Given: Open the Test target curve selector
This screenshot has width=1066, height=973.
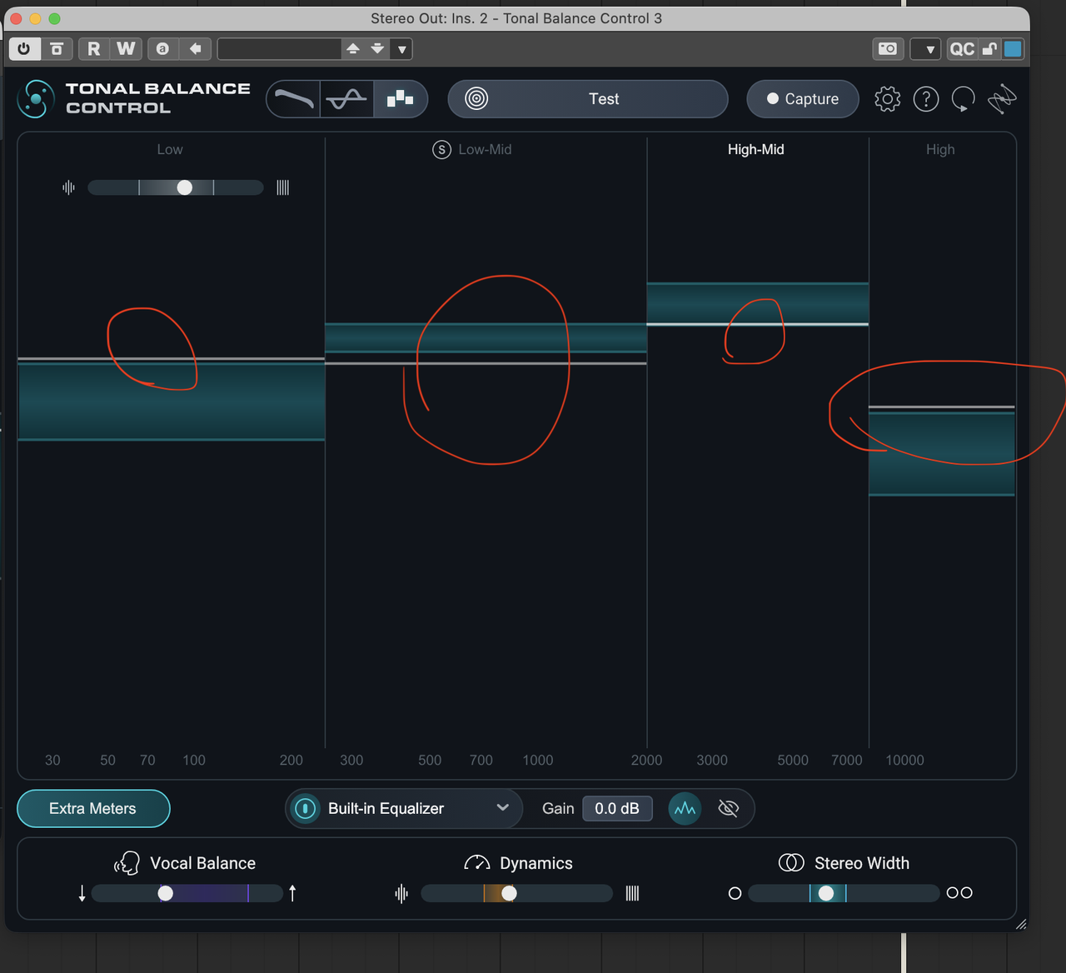Looking at the screenshot, I should coord(588,99).
